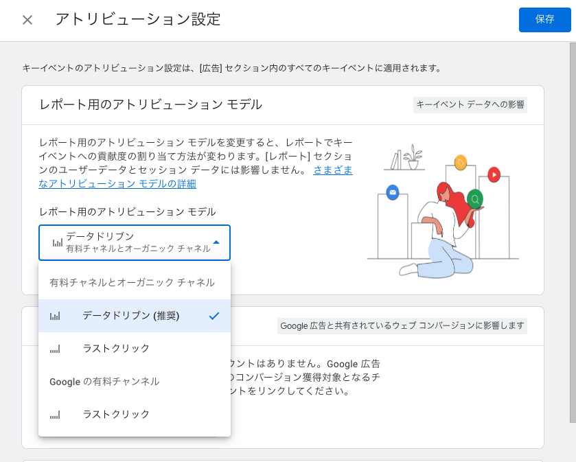Click the blue mail icon in the illustration

393,192
